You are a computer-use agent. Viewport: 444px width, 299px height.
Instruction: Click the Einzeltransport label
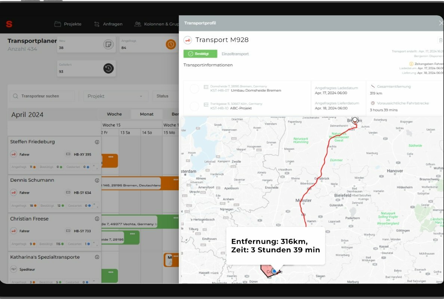click(235, 54)
